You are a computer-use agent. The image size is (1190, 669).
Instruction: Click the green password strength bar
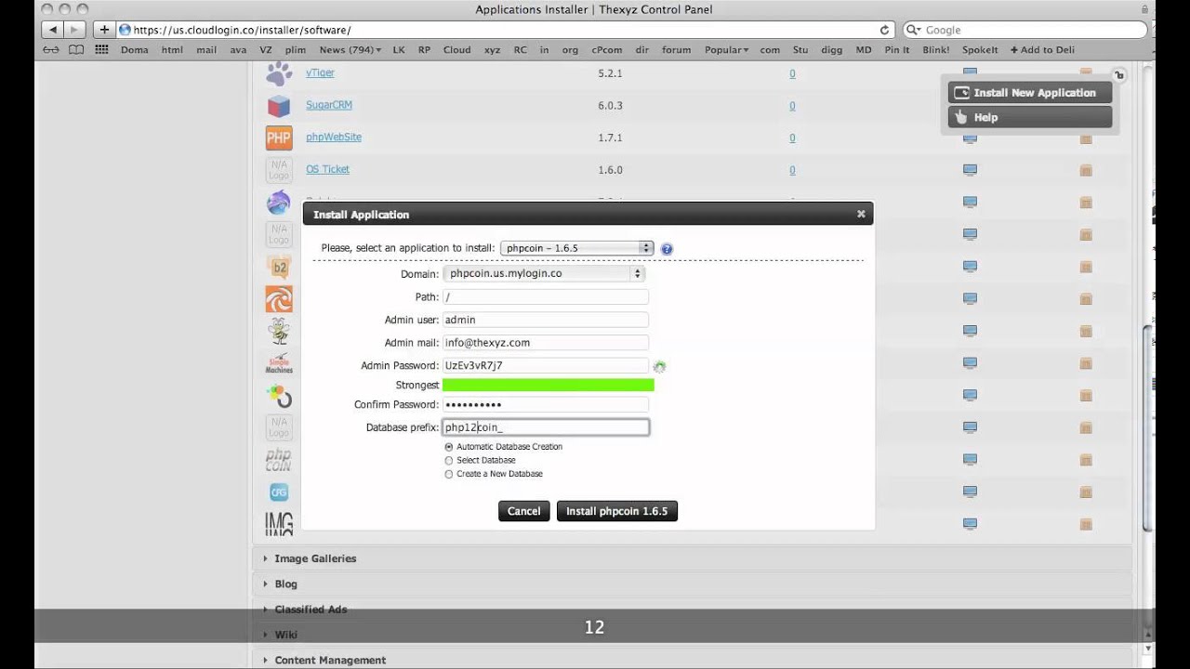[x=548, y=385]
